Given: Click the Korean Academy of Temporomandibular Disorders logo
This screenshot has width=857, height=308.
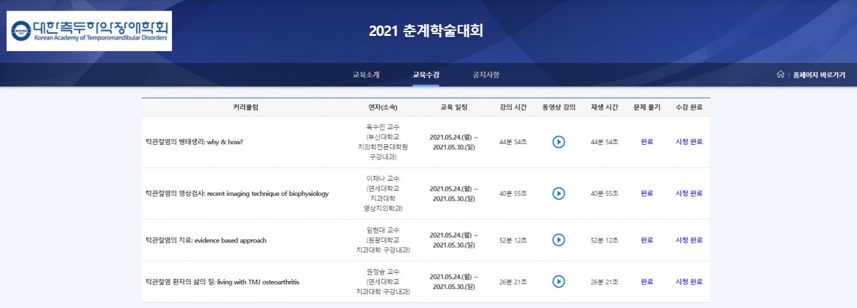Looking at the screenshot, I should [89, 31].
